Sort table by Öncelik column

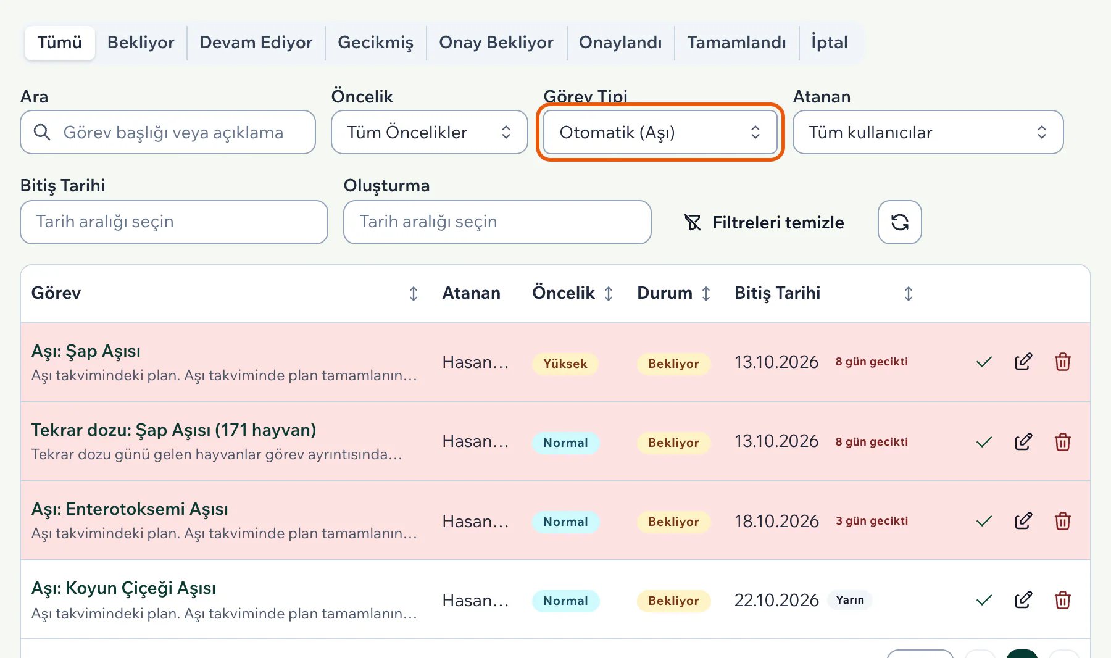609,294
